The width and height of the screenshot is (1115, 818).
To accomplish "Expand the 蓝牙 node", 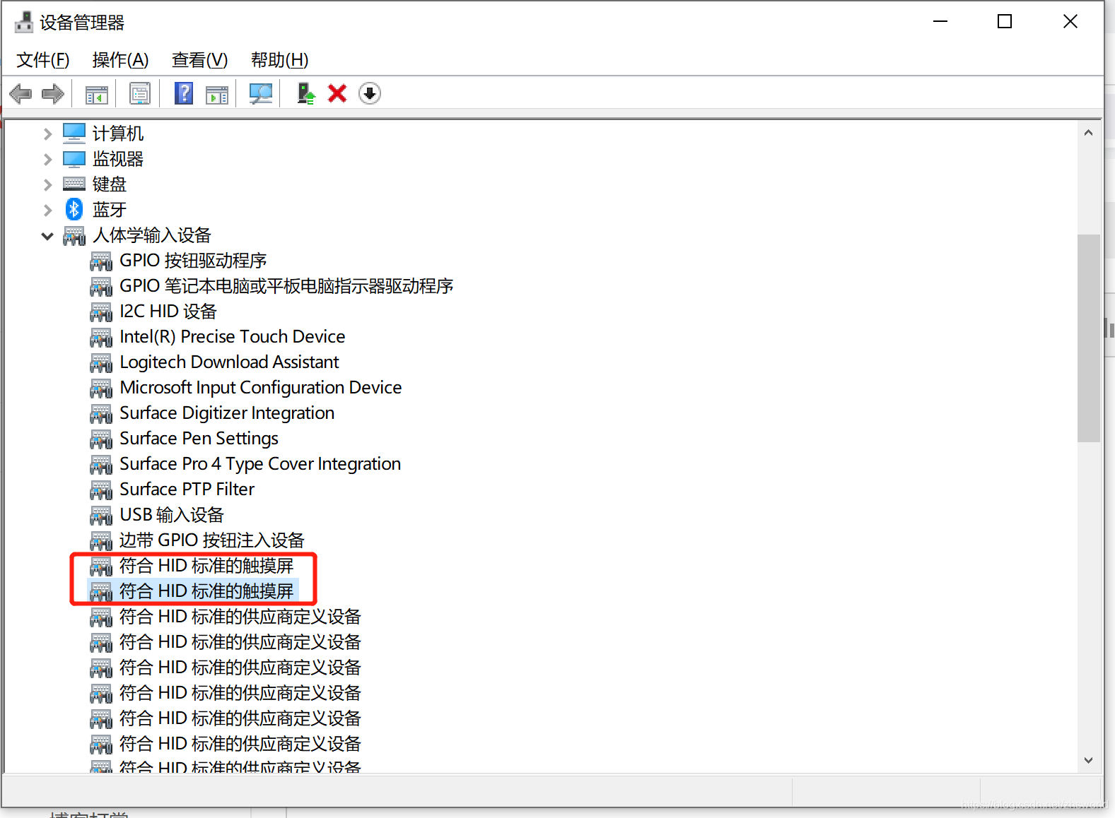I will pyautogui.click(x=47, y=210).
